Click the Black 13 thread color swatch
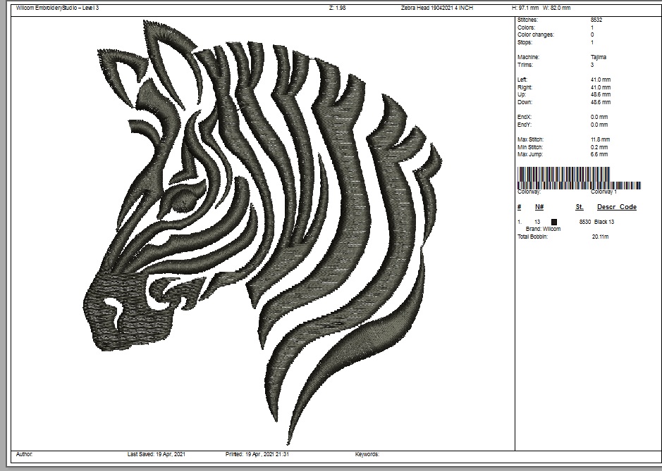The width and height of the screenshot is (662, 471). coord(554,222)
